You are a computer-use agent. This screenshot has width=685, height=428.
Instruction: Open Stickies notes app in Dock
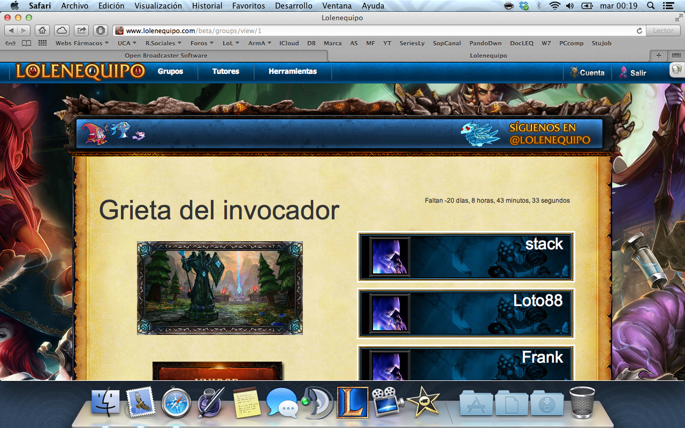tap(247, 402)
